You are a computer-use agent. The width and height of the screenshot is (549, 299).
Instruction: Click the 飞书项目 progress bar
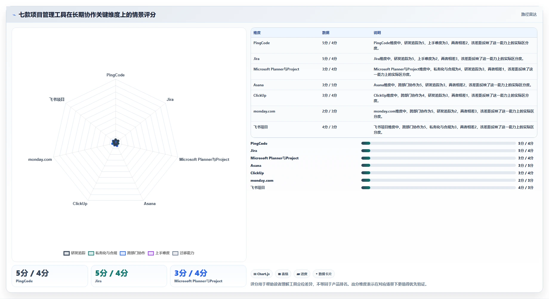438,188
